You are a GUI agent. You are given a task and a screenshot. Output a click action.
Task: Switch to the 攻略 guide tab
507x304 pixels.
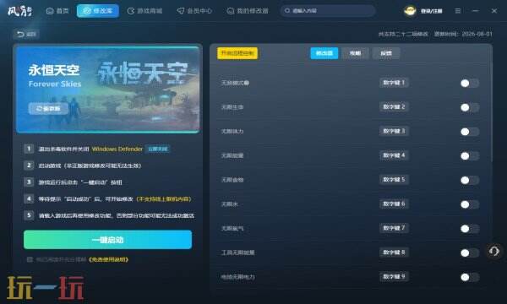click(355, 53)
